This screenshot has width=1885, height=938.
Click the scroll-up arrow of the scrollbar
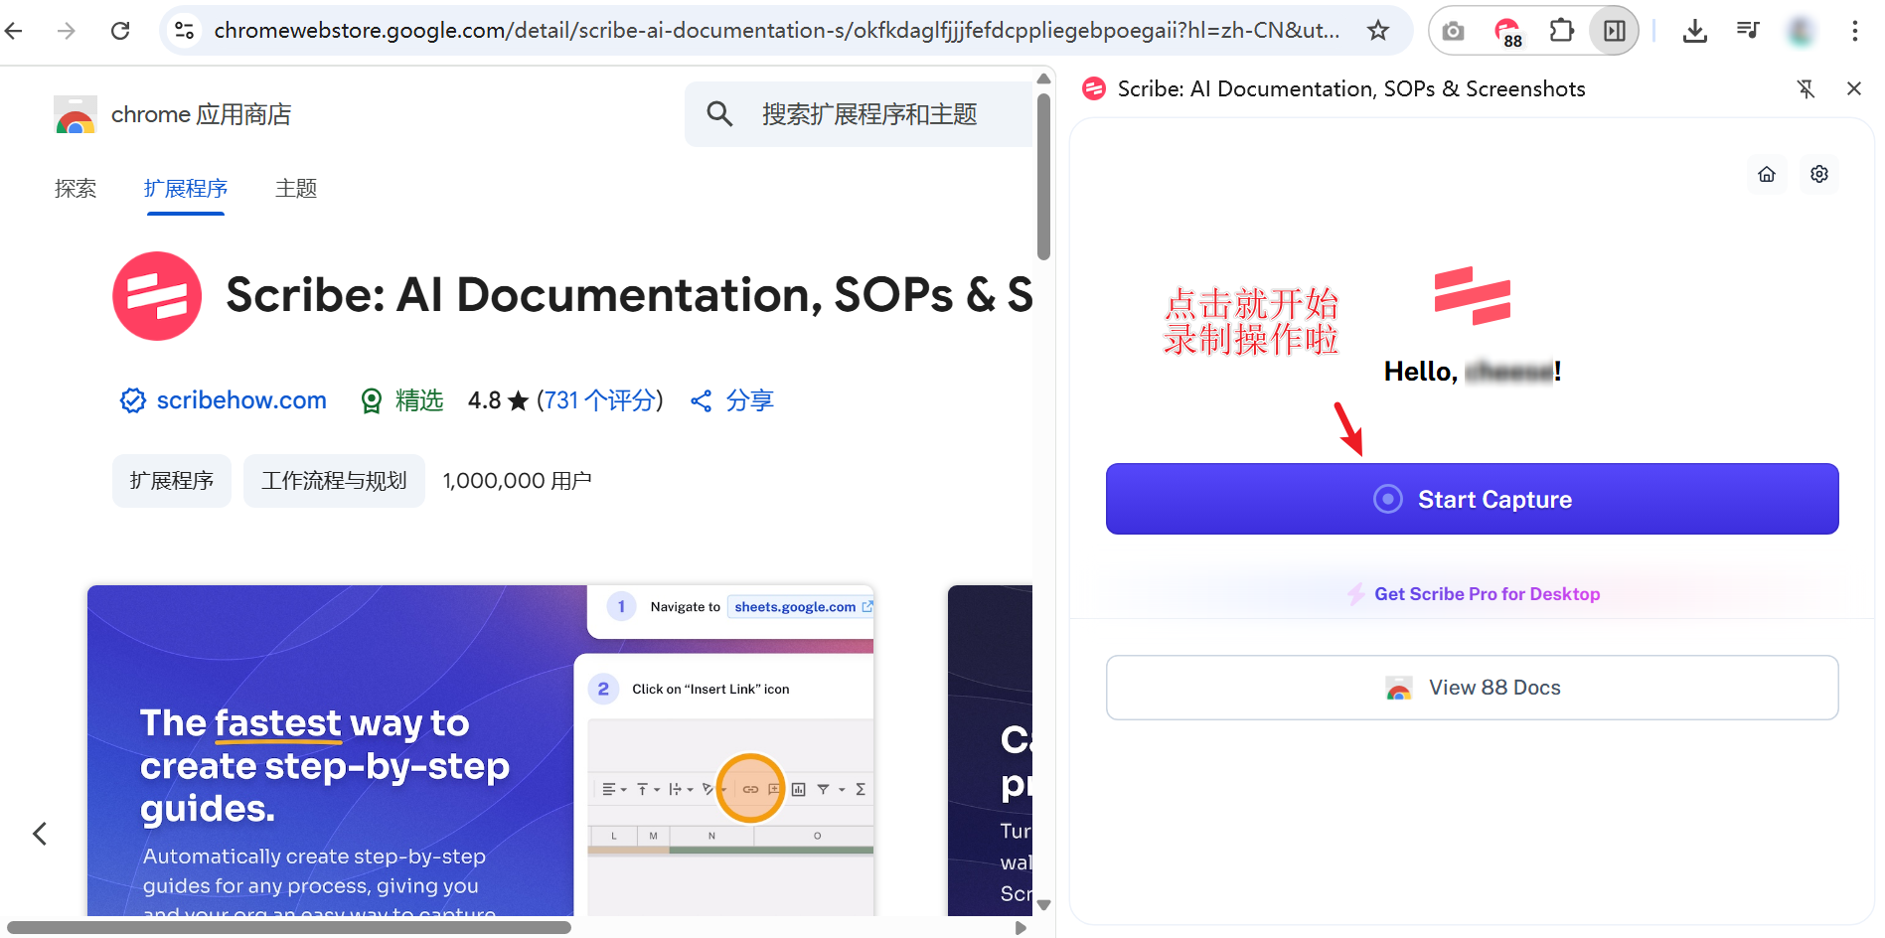(1043, 78)
